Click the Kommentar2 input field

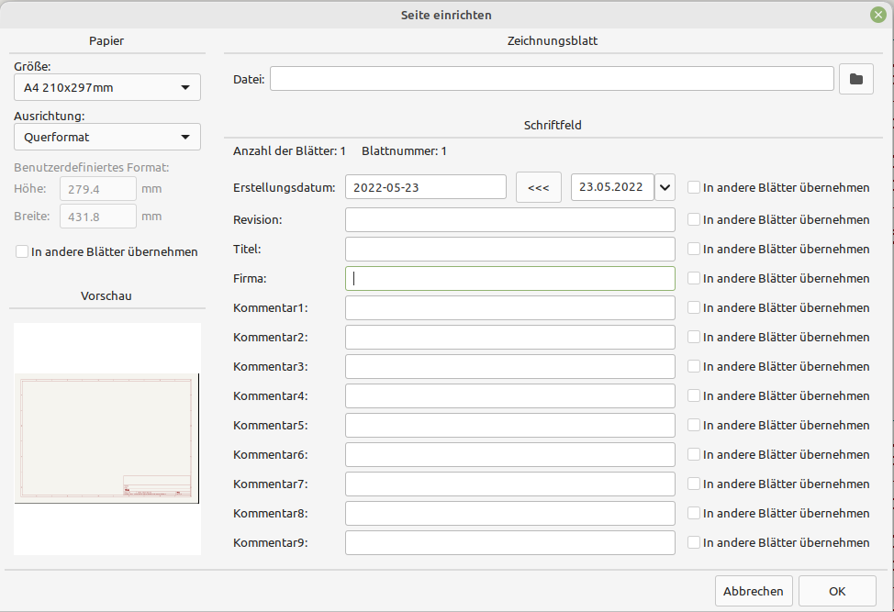click(x=510, y=337)
